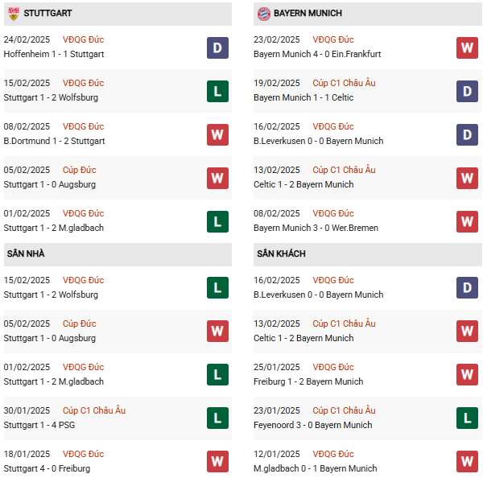Click the D badge for Hoffenheim 1 - 1 Stuttgart

pyautogui.click(x=217, y=47)
